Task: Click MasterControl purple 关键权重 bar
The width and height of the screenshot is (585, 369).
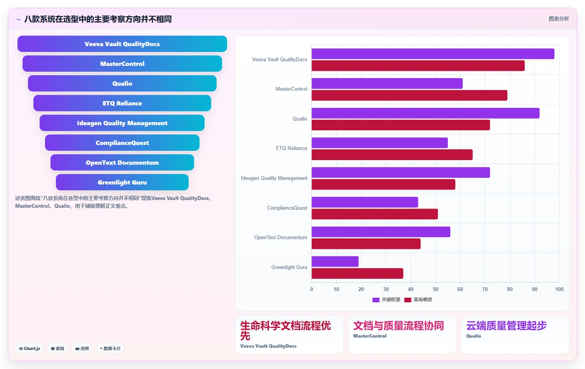Action: pyautogui.click(x=387, y=83)
